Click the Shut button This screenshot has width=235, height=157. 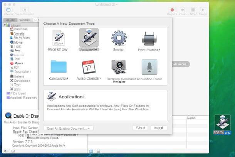[x=140, y=128]
